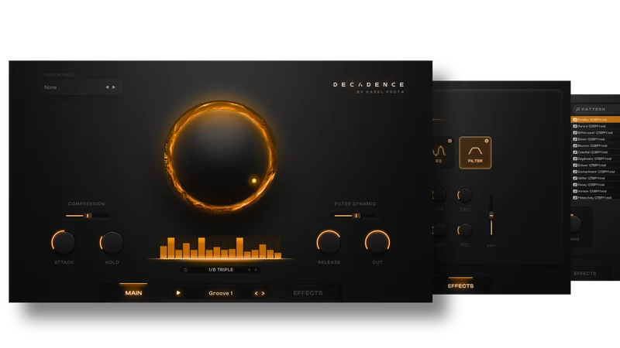Go to the next groove with right chevron
This screenshot has height=348, width=620.
point(263,293)
